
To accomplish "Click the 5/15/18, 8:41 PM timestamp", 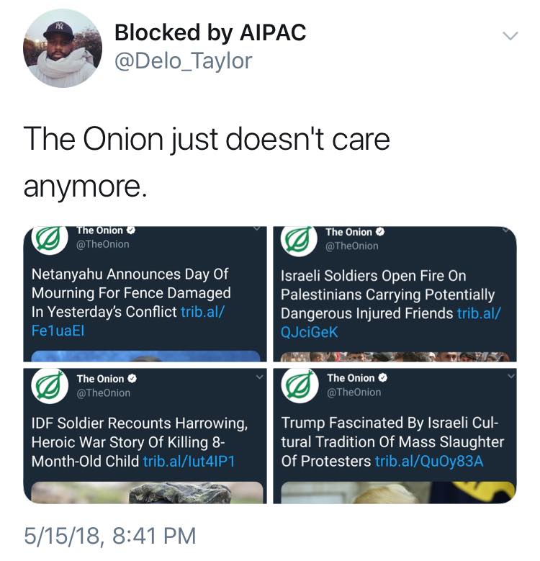I will [109, 535].
